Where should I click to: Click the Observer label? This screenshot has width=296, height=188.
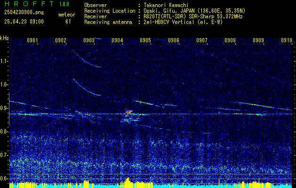point(96,5)
